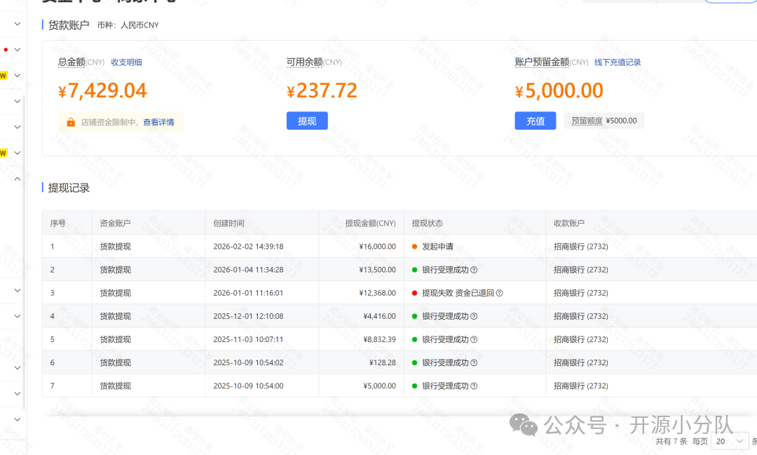The image size is (757, 455).
Task: Click help icon in the ¥4,416.00 row status
Action: [474, 316]
